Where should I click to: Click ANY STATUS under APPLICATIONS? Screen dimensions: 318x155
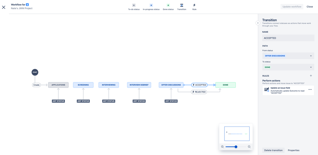(x=58, y=101)
